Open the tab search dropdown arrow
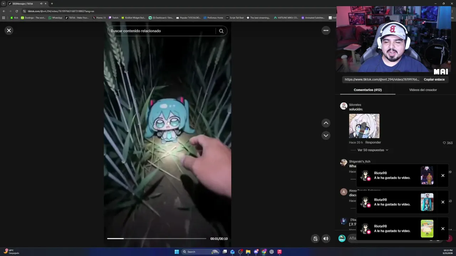The image size is (456, 256). coord(4,4)
